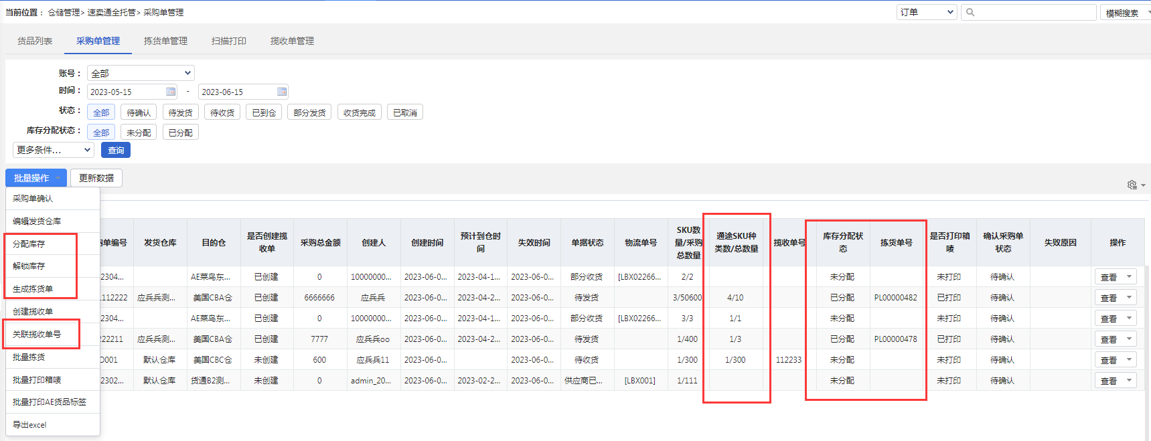The height and width of the screenshot is (441, 1151).
Task: Switch to 揽收单管理 tab
Action: point(292,41)
